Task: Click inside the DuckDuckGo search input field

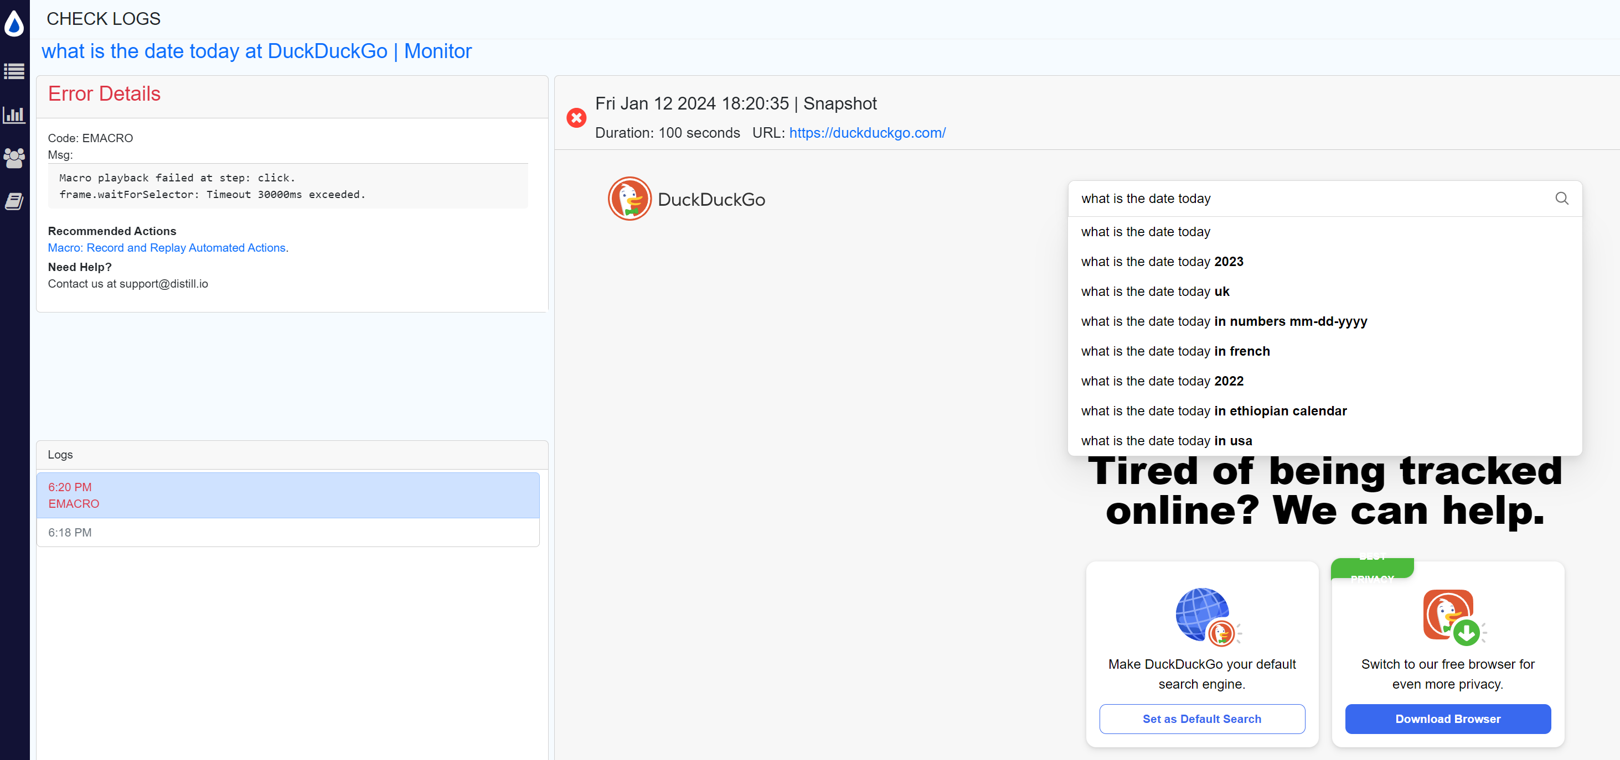Action: click(1258, 199)
